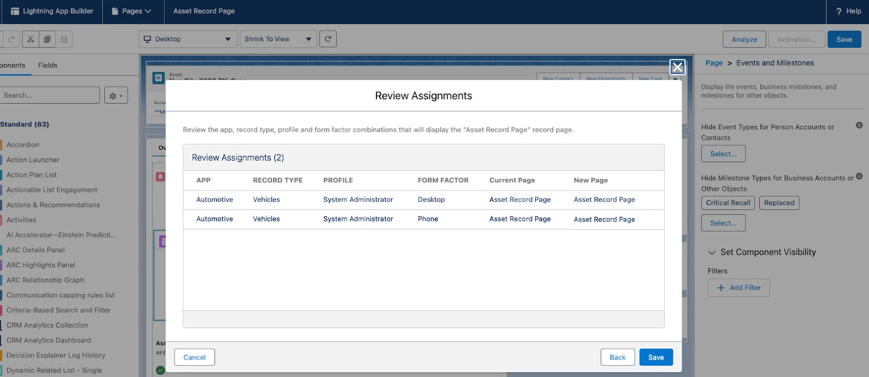Collapse Set Component Visibility section
Screen dimensions: 869x377
coord(712,252)
